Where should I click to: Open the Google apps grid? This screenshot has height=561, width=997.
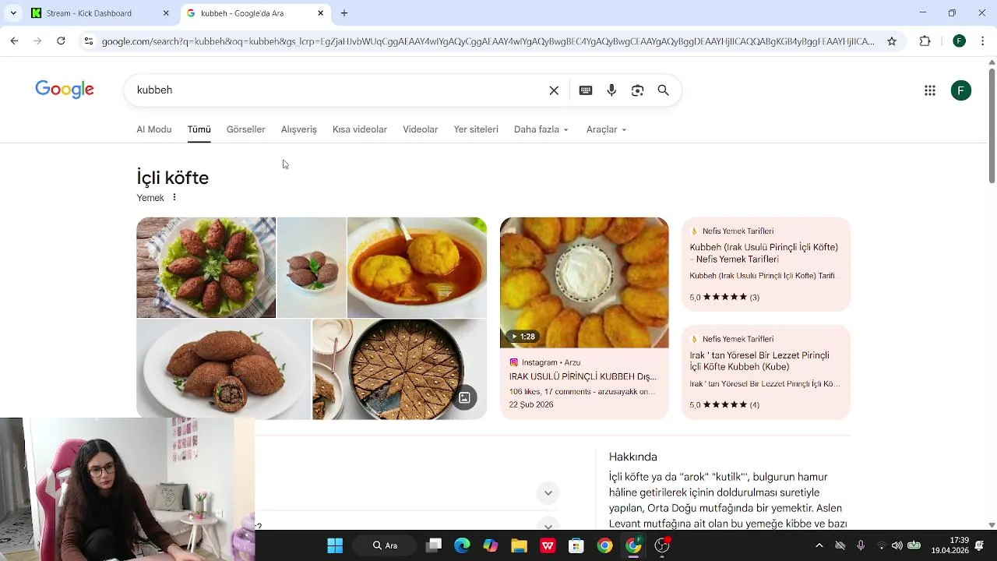pyautogui.click(x=929, y=90)
